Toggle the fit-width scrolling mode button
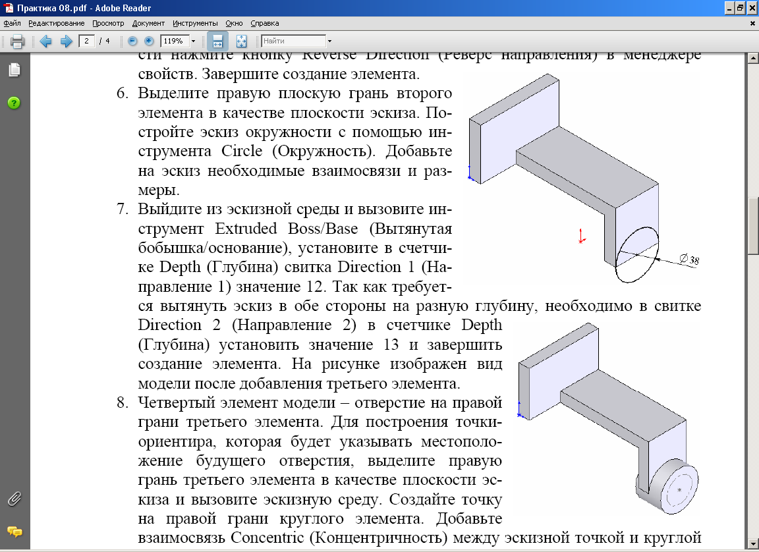759x552 pixels. 217,41
